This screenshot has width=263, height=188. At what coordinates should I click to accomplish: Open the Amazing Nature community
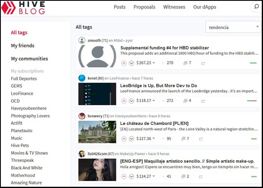coord(27,182)
